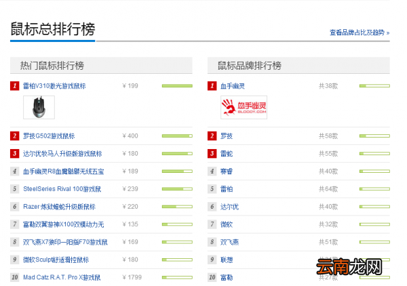Open the 雷柏 brand link
Screen dimensions: 407x286
tap(227, 189)
